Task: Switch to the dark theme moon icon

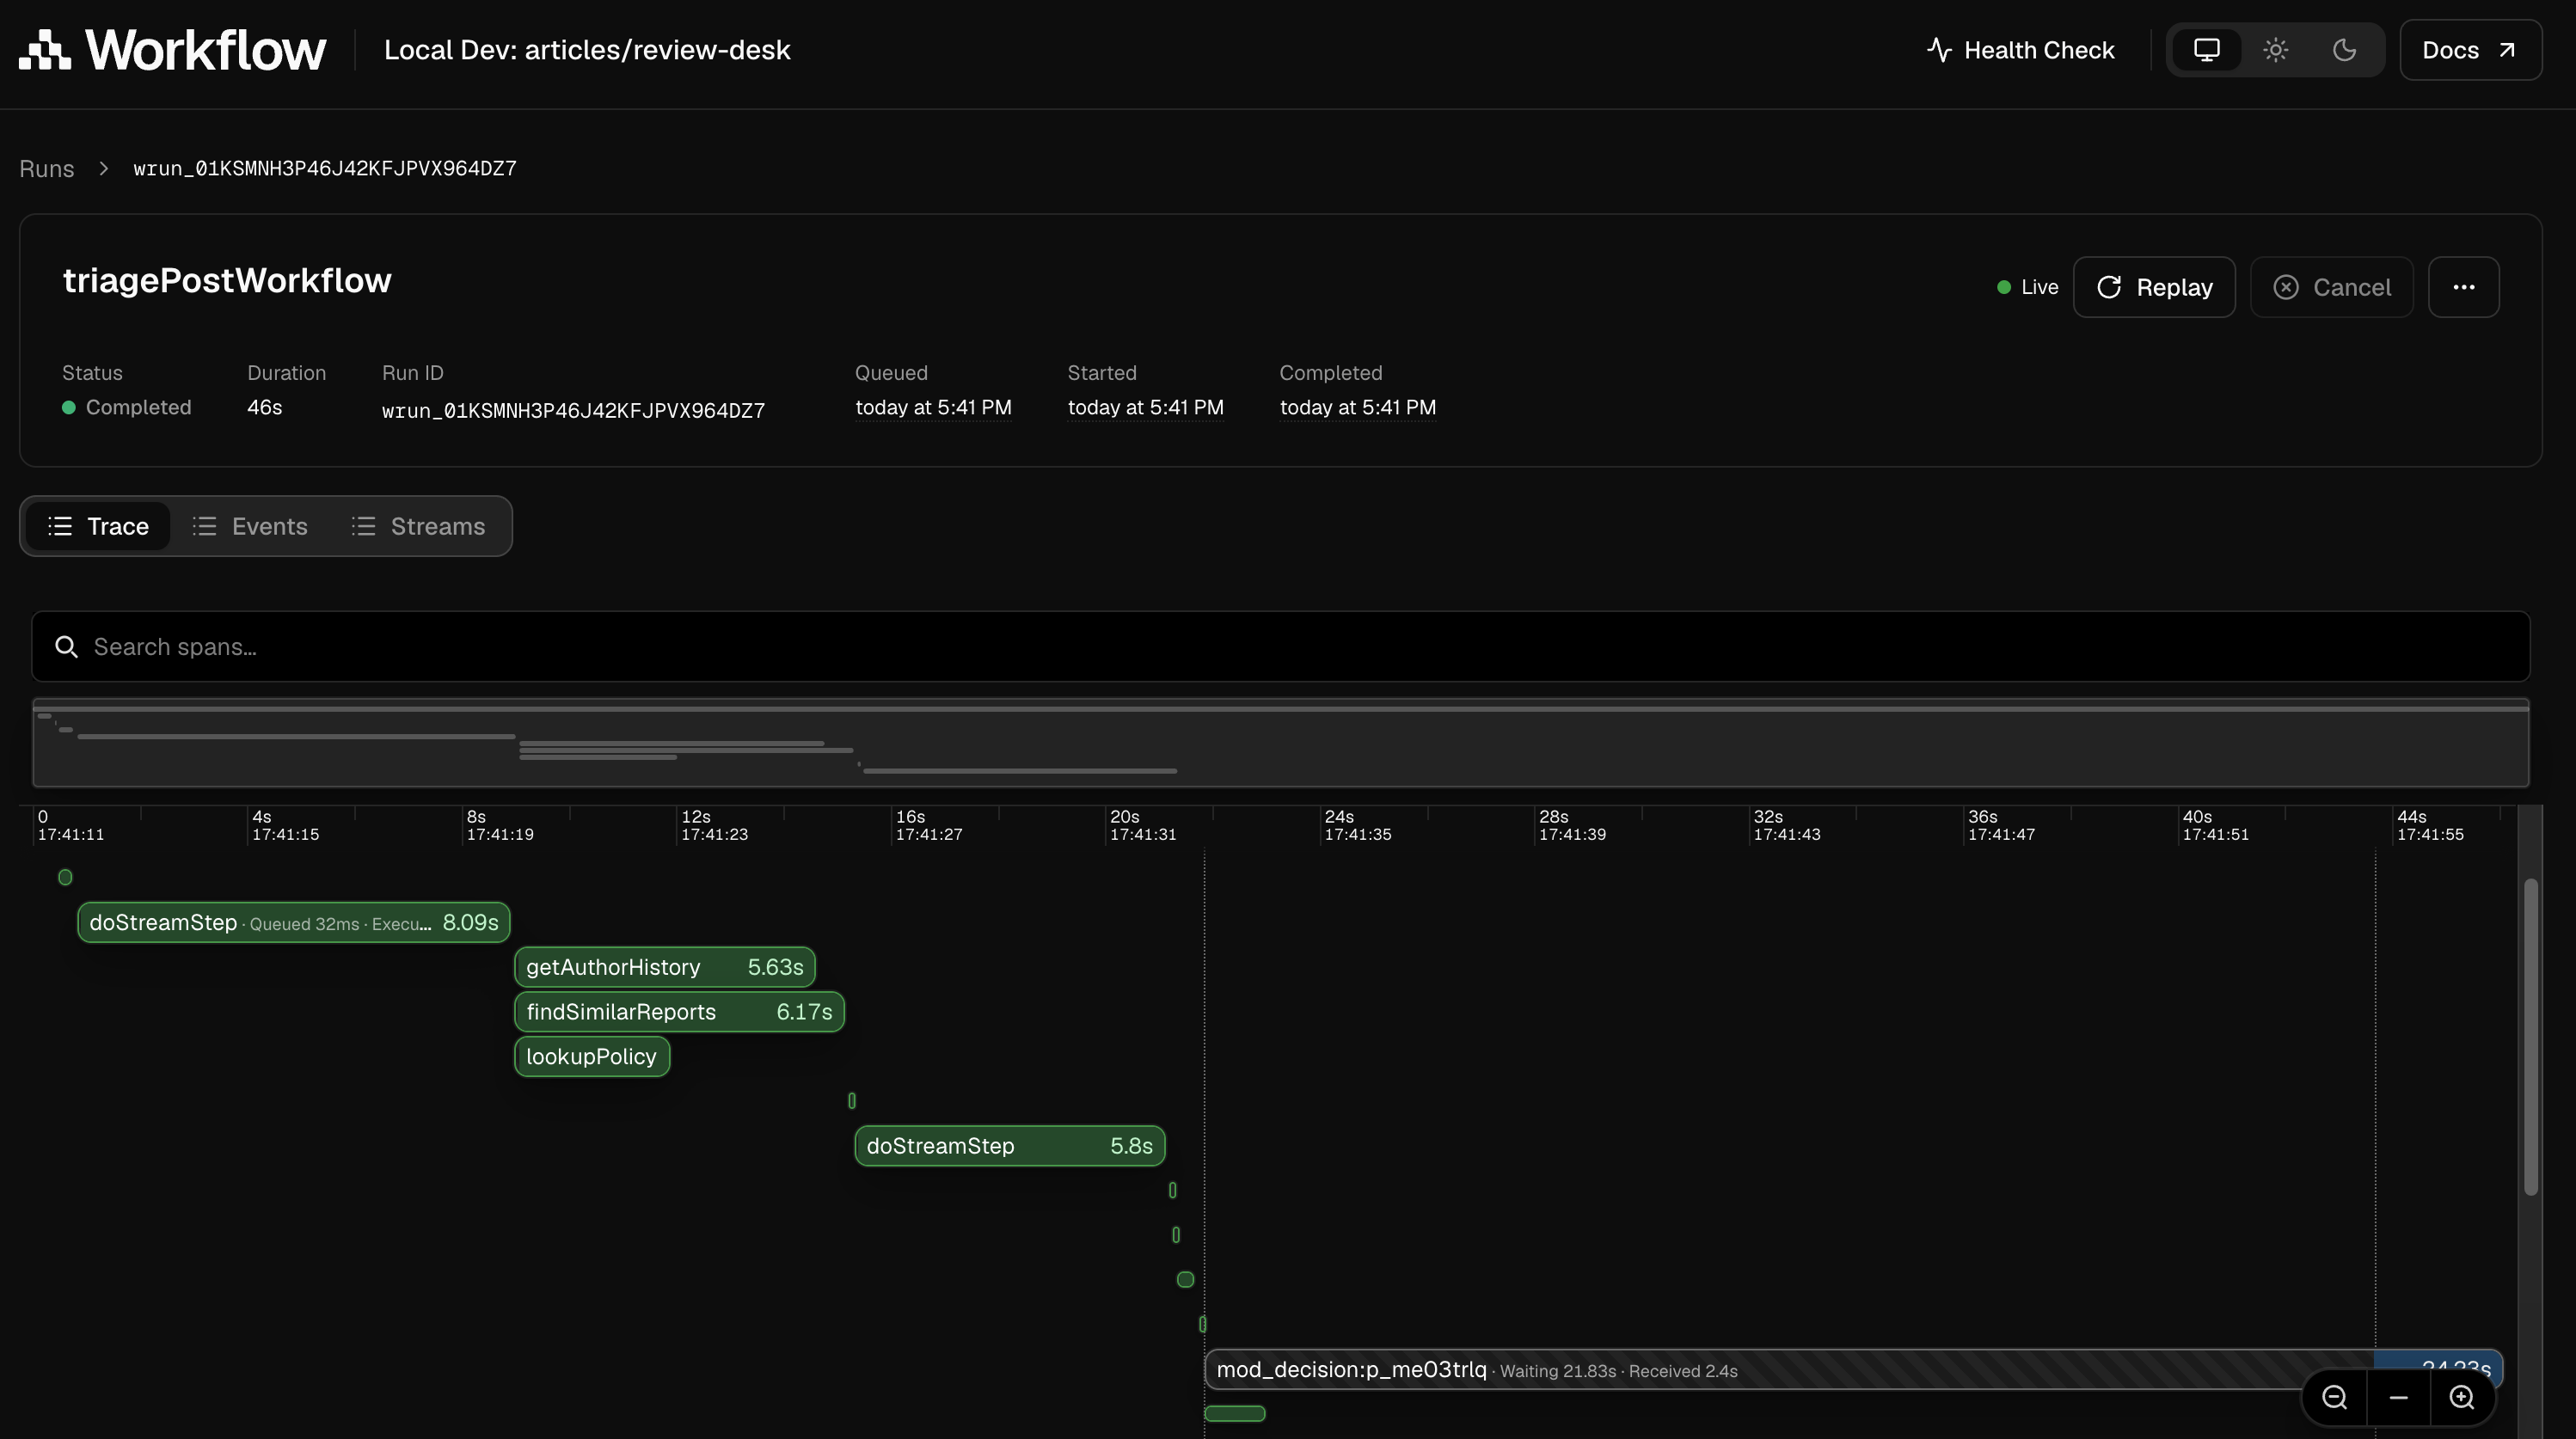Action: click(x=2344, y=50)
